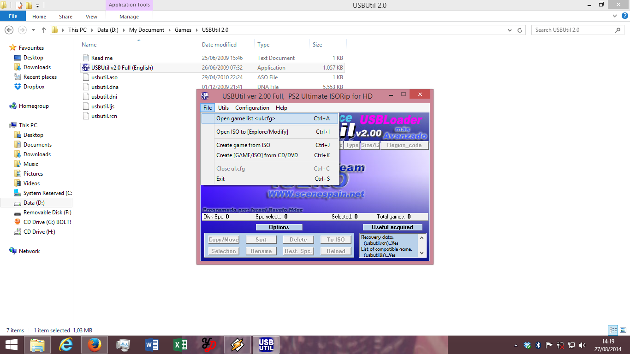The width and height of the screenshot is (630, 354).
Task: Open Explorer help question mark
Action: (x=625, y=16)
